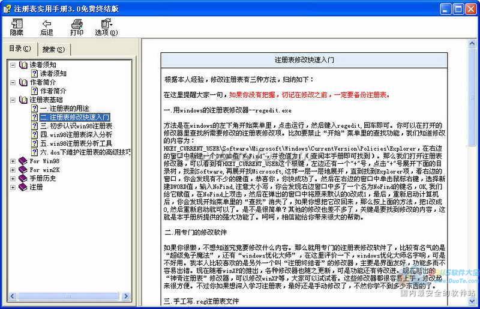Click the page icon for 二.注册表修改快速入门
This screenshot has height=309, width=480.
35,117
